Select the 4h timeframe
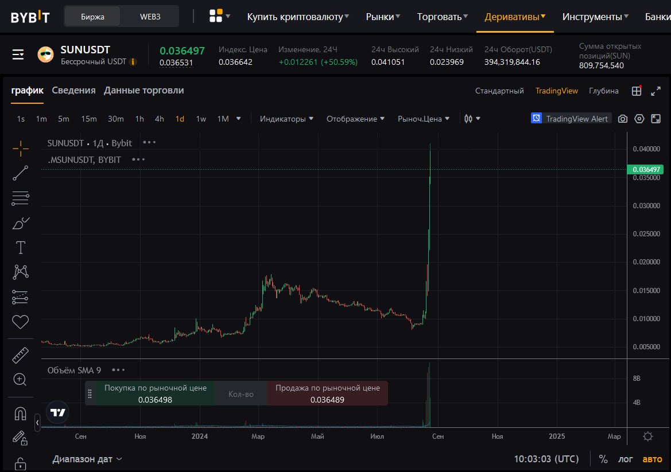The height and width of the screenshot is (472, 671). [159, 119]
